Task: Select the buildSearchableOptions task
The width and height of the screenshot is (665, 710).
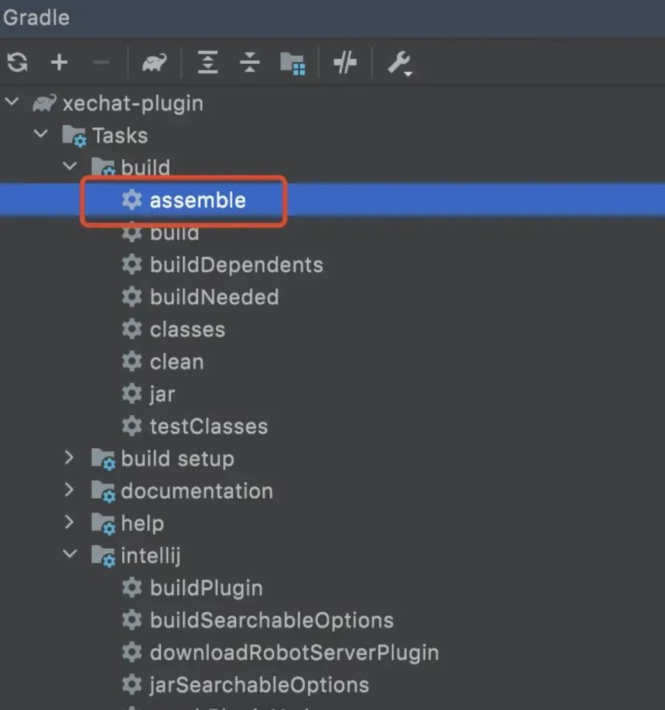Action: coord(272,620)
